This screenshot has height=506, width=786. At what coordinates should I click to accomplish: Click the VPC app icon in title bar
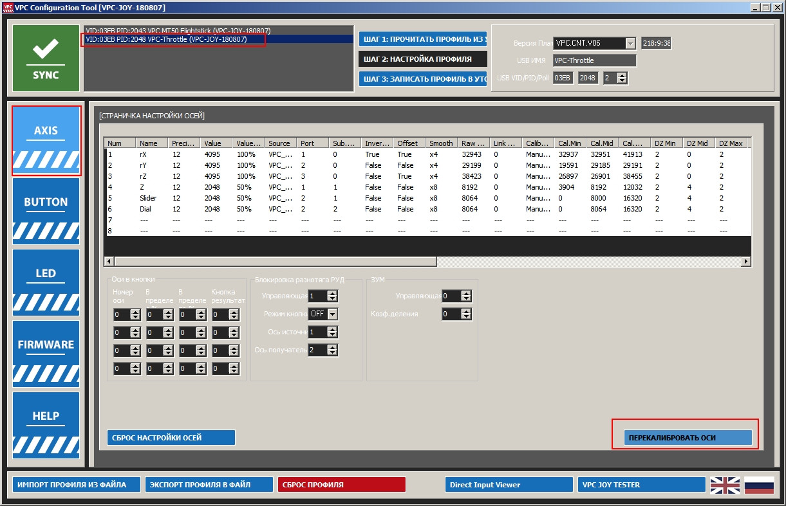pos(7,7)
